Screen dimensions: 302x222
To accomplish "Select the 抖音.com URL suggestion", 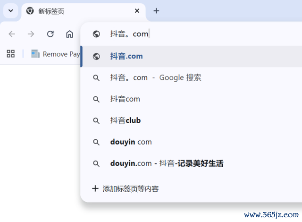I will coord(192,57).
